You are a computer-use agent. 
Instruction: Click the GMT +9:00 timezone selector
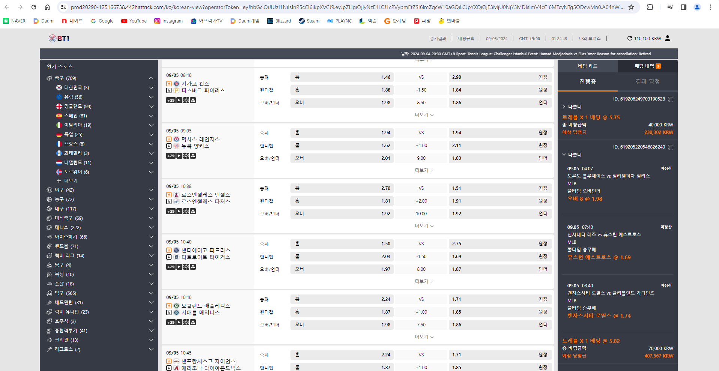(x=529, y=39)
